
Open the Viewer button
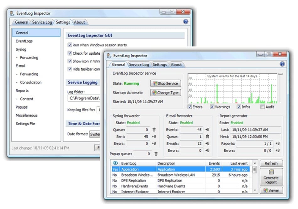(271, 190)
